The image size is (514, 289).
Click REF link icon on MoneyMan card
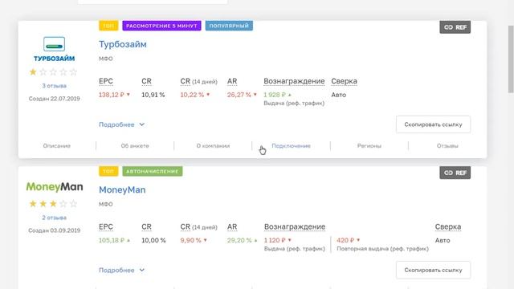[x=455, y=173]
